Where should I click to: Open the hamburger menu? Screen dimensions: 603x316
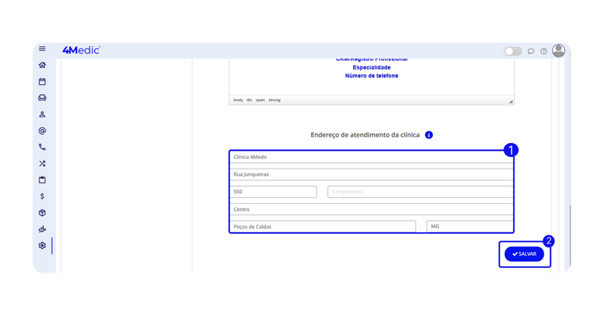click(x=42, y=49)
